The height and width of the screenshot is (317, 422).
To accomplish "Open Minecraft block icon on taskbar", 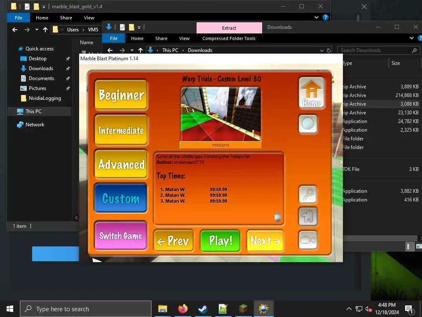I will [x=243, y=309].
